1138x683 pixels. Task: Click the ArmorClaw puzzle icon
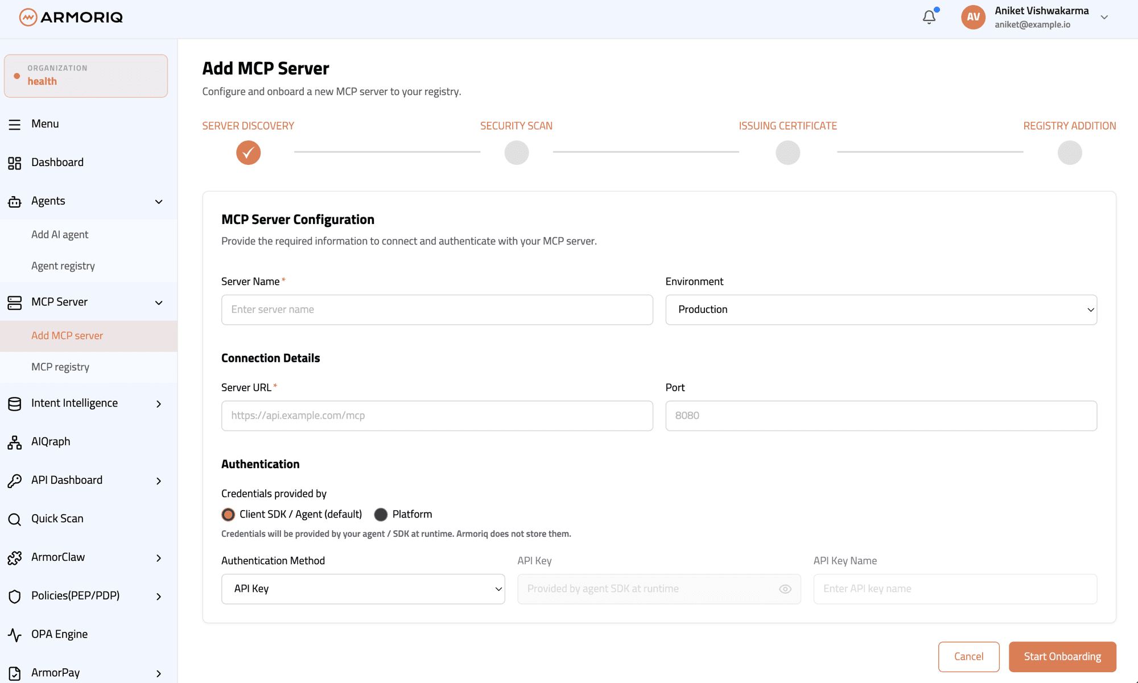click(15, 558)
